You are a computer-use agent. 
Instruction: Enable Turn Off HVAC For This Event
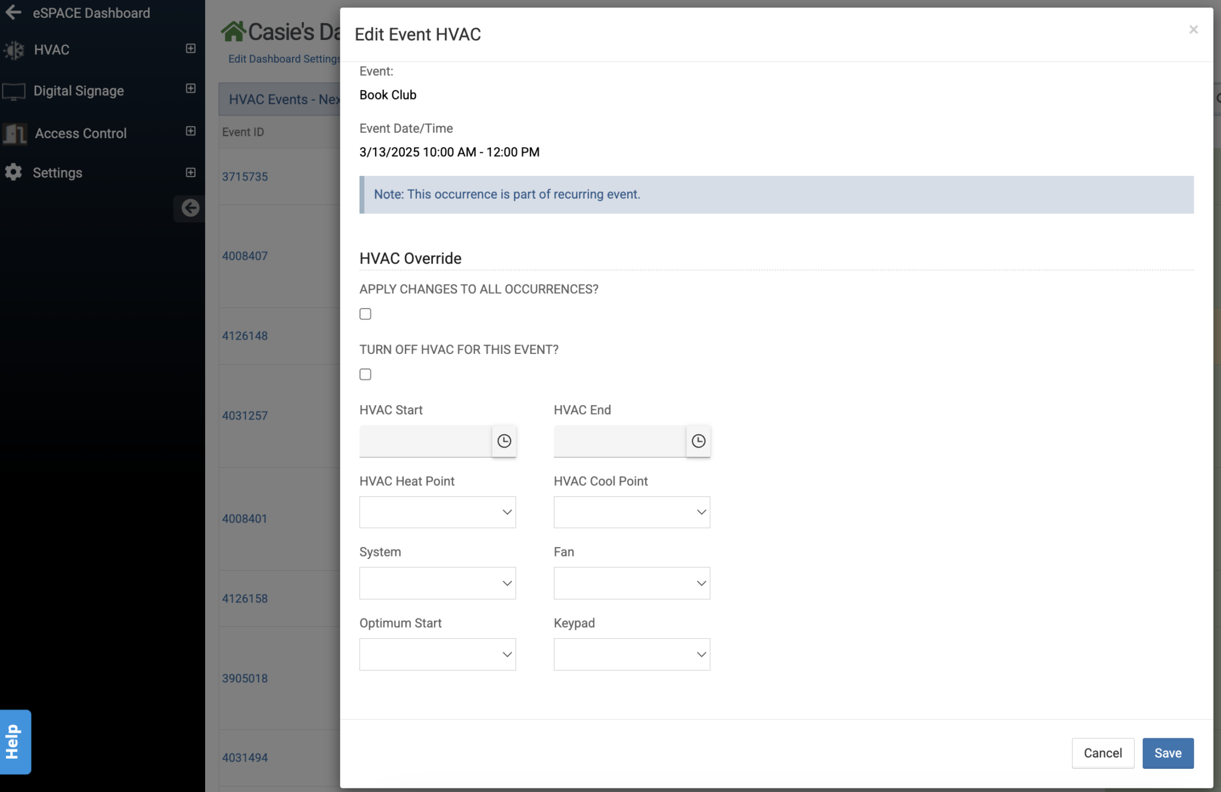pyautogui.click(x=365, y=374)
